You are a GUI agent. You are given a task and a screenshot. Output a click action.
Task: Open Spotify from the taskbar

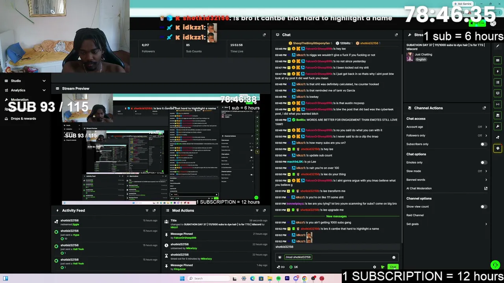point(278,279)
